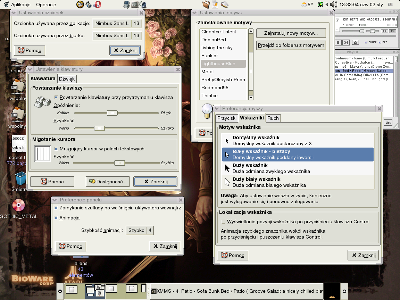Switch to the Dźwięk tab in keyboard settings

[67, 79]
